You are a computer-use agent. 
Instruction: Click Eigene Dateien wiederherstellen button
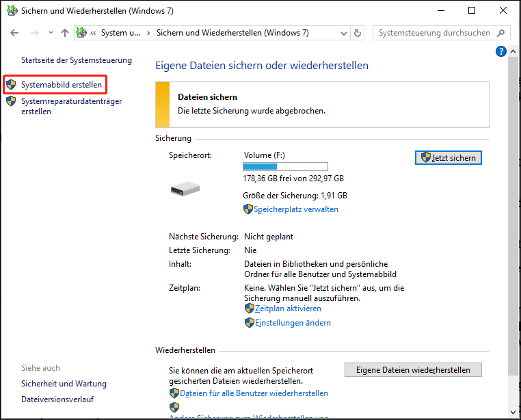[413, 370]
